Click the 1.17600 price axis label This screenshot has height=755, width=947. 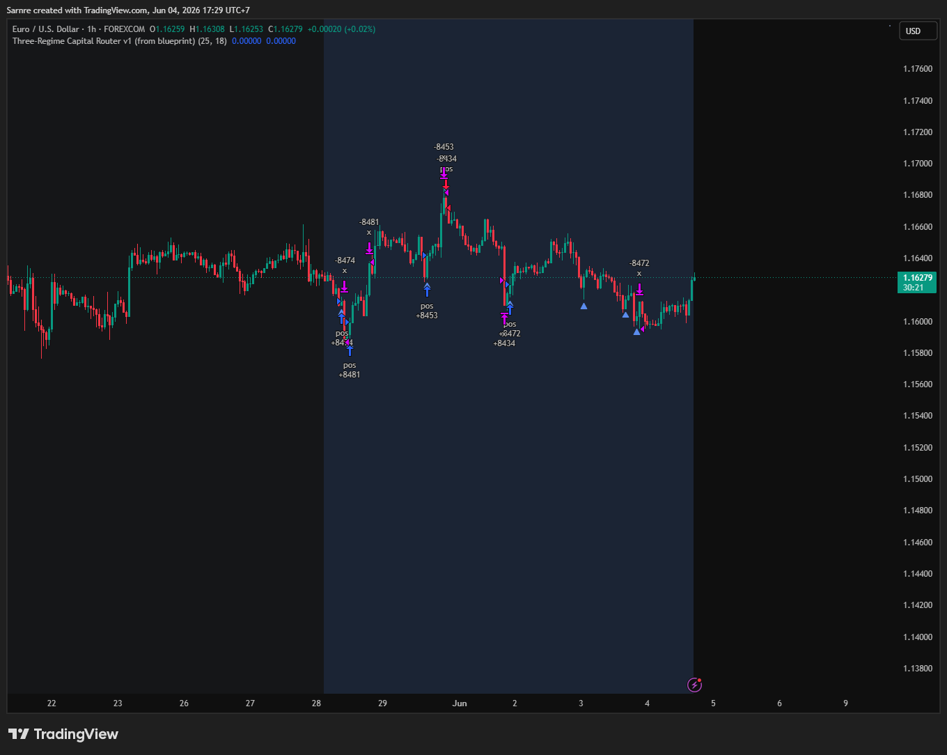[x=917, y=69]
